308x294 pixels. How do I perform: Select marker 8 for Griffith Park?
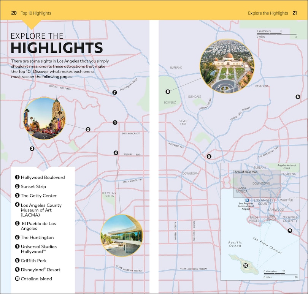167,91
